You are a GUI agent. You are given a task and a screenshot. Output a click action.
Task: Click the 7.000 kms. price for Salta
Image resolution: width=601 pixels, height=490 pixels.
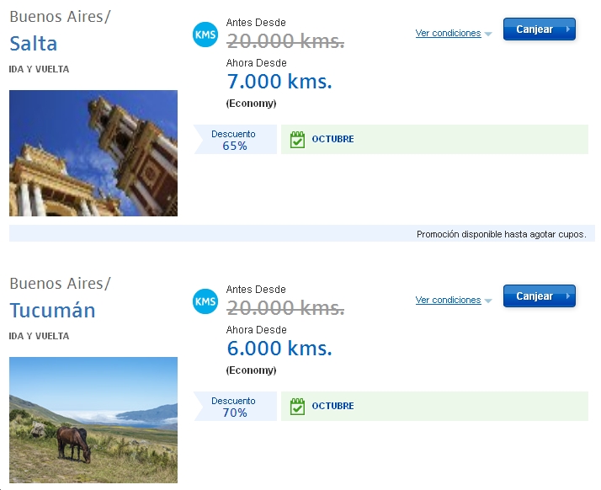point(279,82)
